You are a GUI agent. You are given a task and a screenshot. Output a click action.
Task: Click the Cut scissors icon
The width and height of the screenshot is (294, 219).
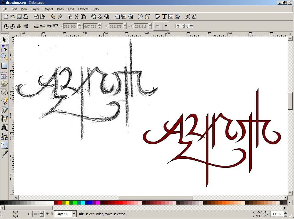click(x=76, y=16)
